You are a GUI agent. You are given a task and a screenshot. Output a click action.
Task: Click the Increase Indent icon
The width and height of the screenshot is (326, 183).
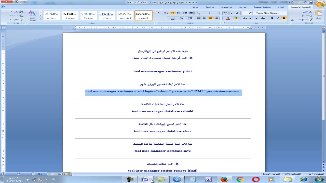click(x=185, y=13)
